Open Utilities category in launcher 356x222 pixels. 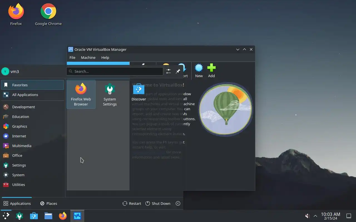33,185
